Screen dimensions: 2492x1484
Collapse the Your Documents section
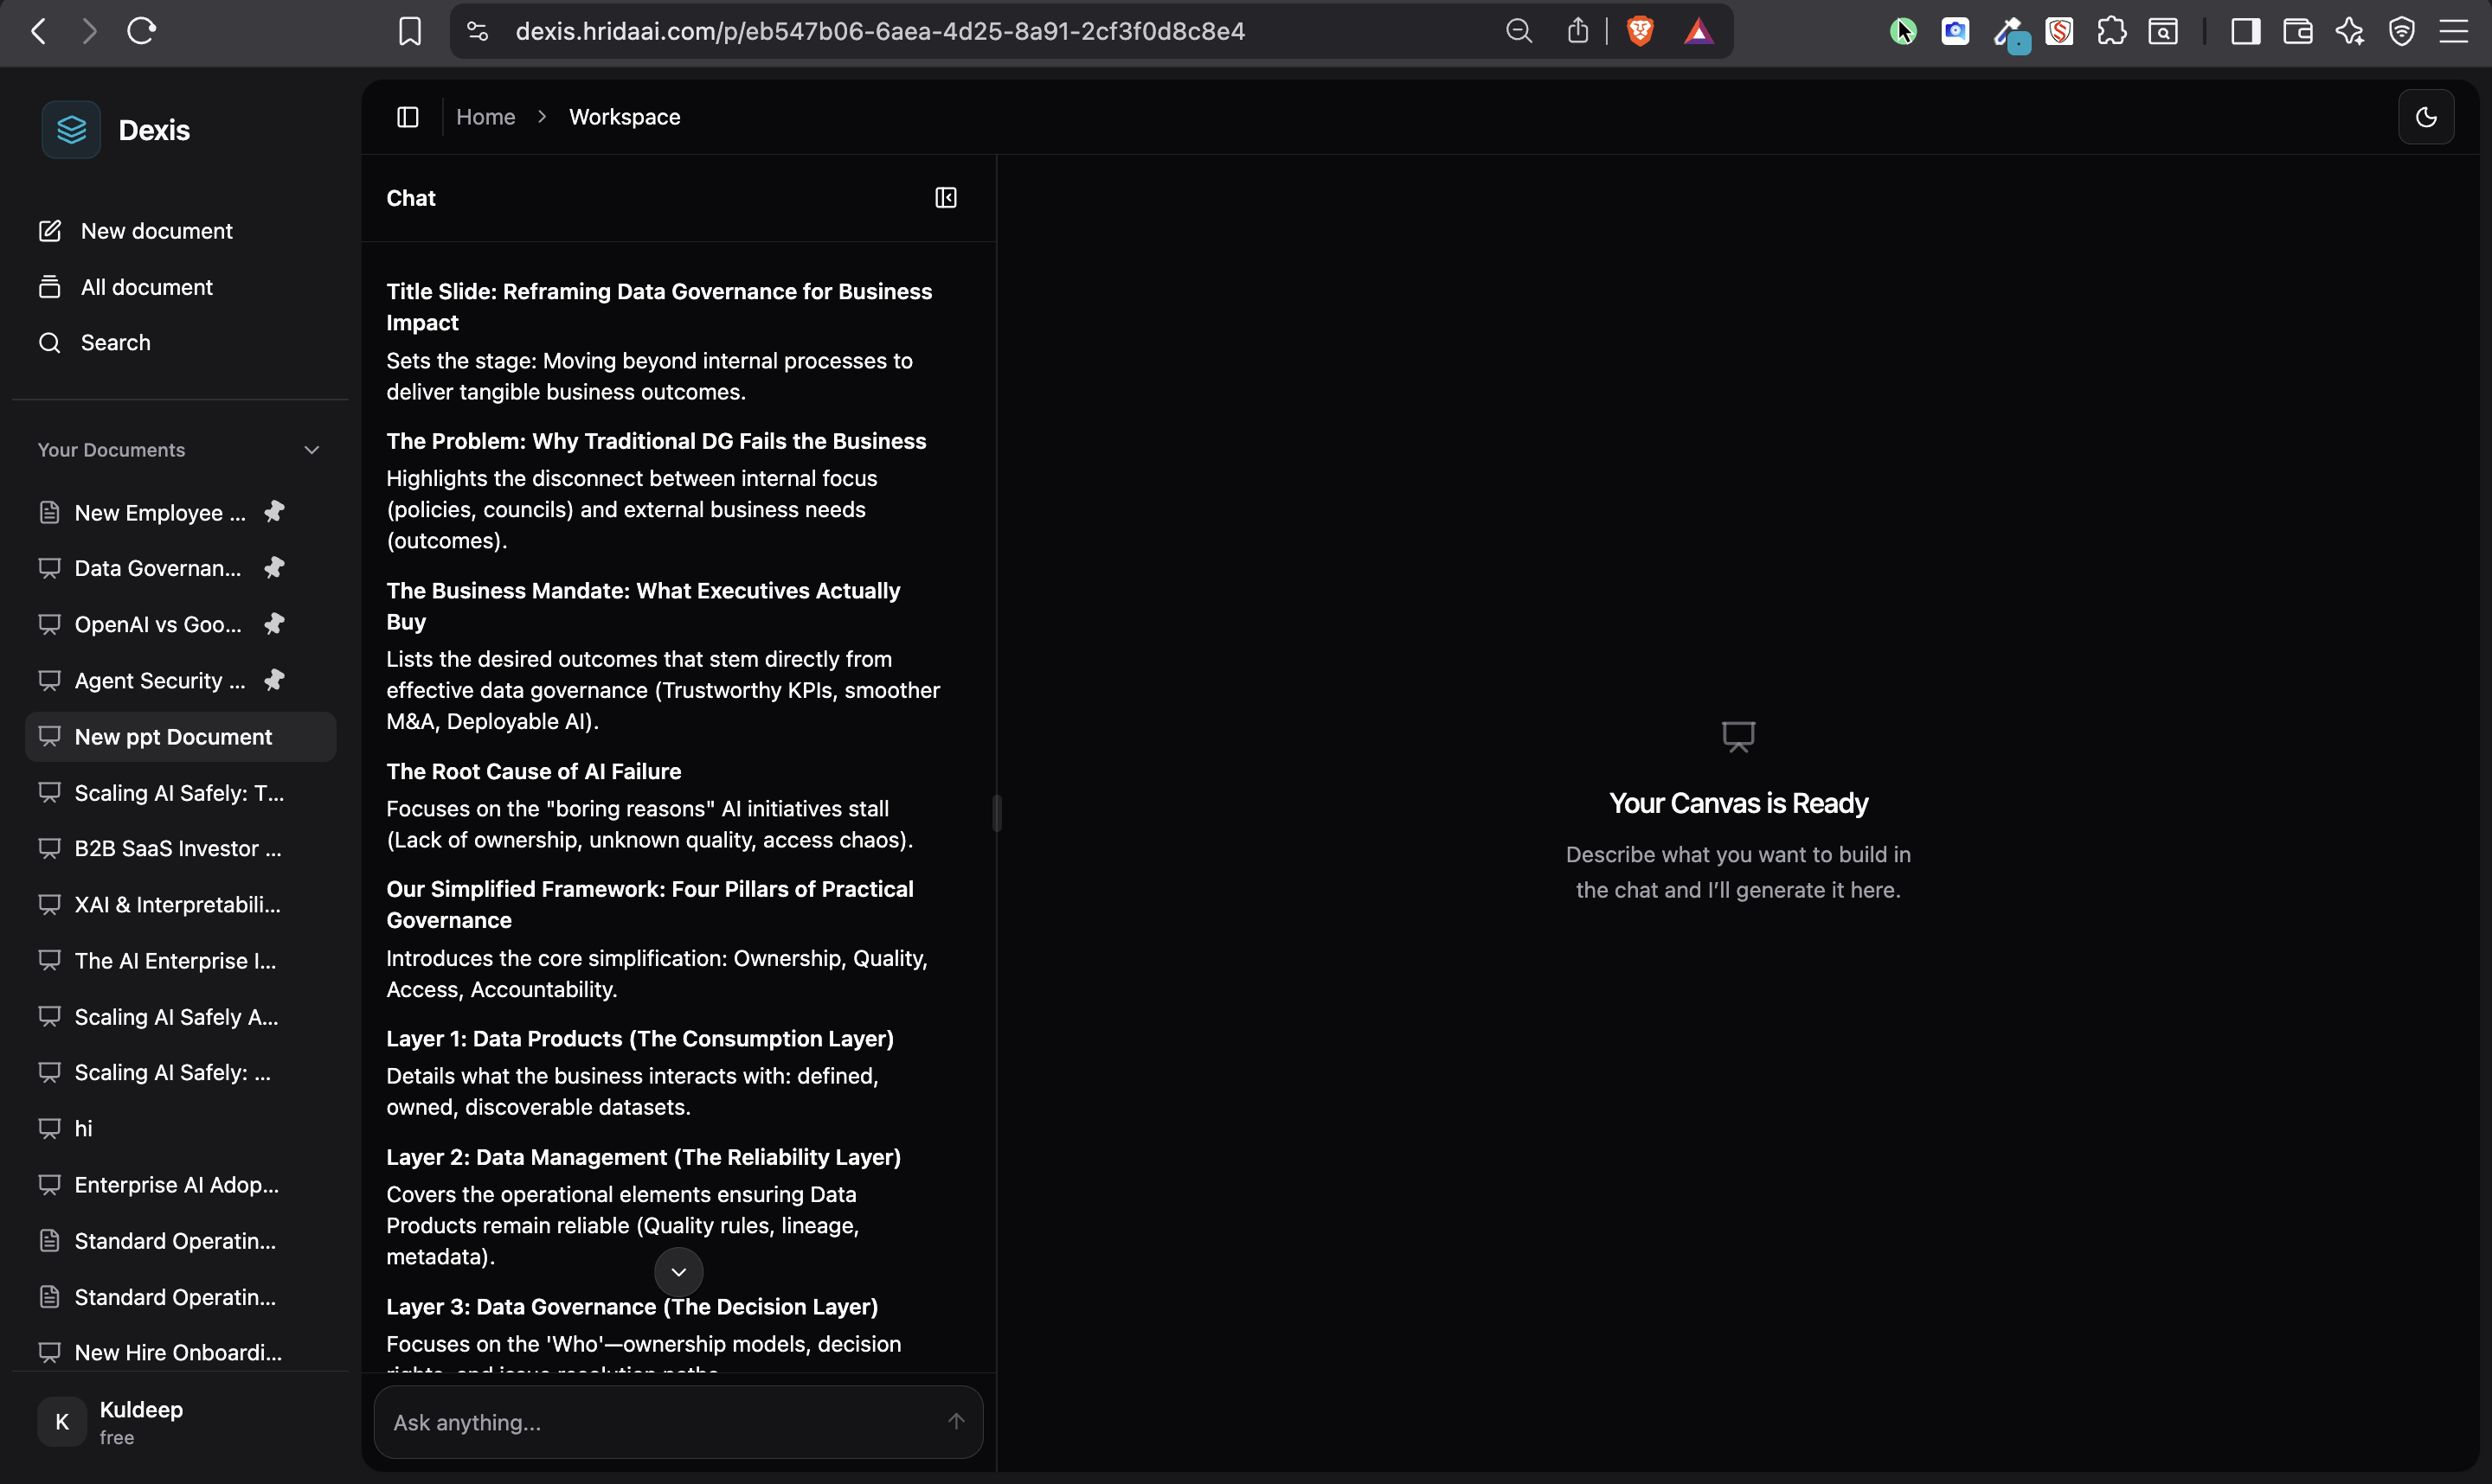point(311,450)
